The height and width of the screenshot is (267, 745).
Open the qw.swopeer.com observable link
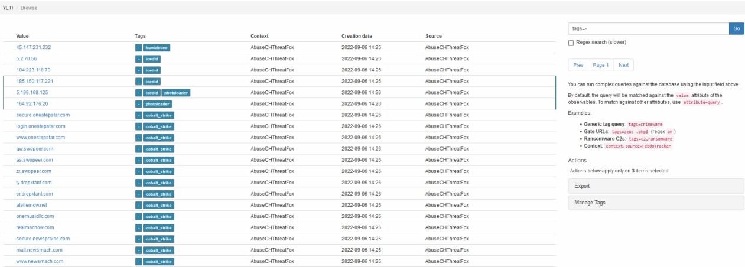[x=34, y=149]
